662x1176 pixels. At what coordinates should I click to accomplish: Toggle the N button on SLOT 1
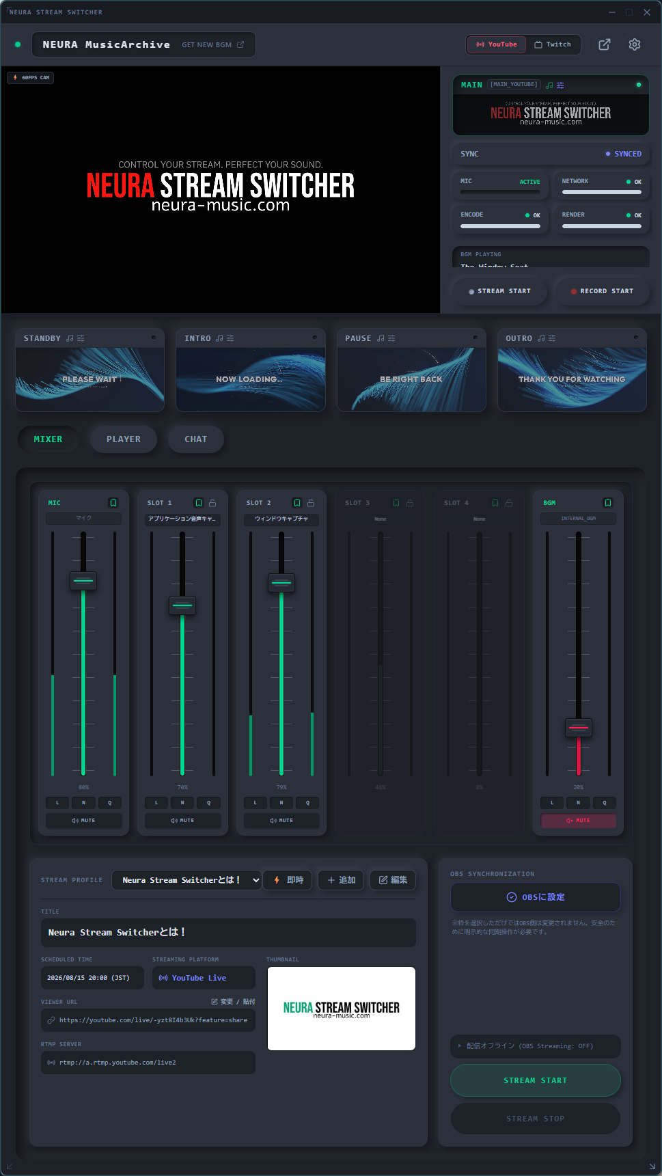tap(182, 803)
